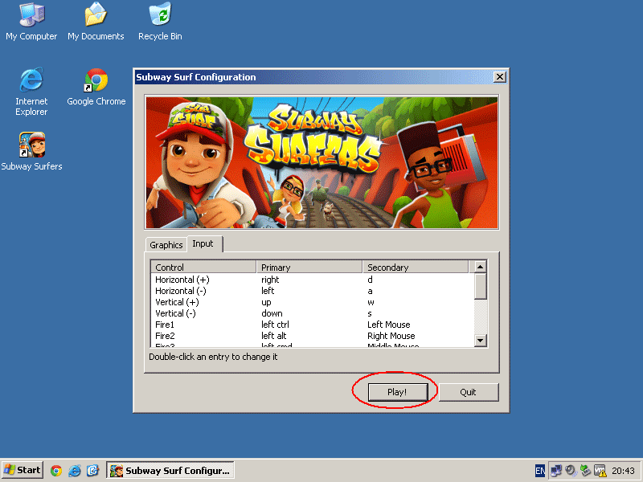Open the network connection tray icon

click(x=556, y=471)
